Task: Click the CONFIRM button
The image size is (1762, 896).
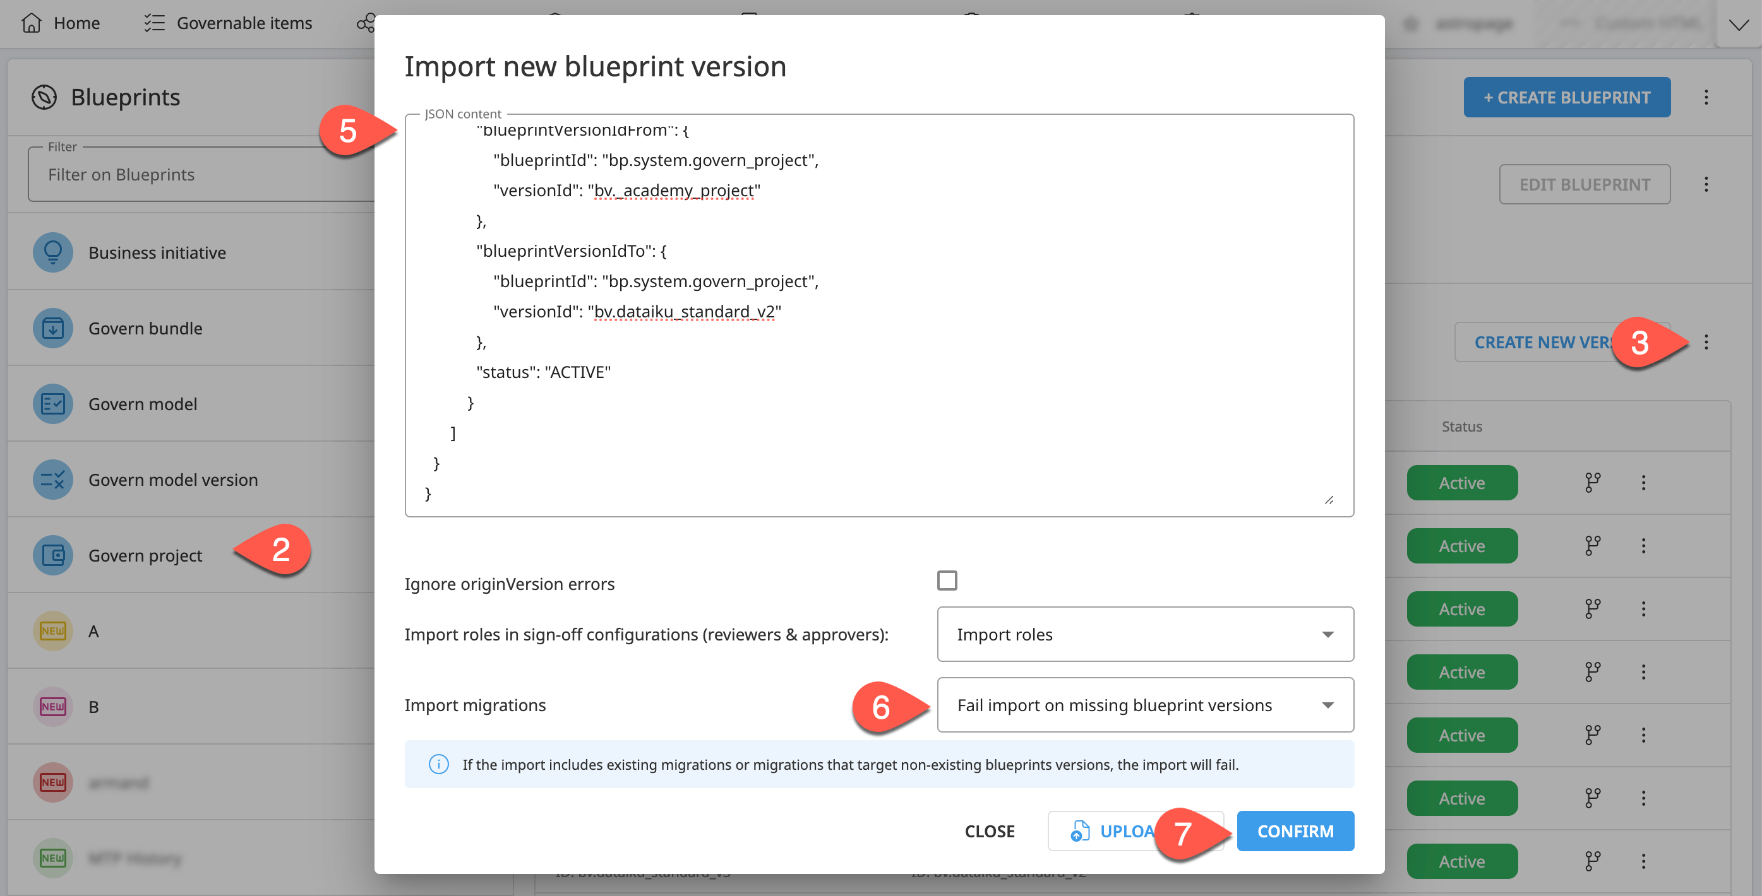Action: [x=1295, y=831]
